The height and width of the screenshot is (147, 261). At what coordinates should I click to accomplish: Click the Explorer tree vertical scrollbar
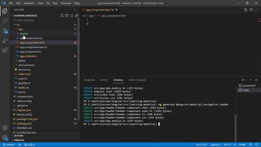coord(78,69)
